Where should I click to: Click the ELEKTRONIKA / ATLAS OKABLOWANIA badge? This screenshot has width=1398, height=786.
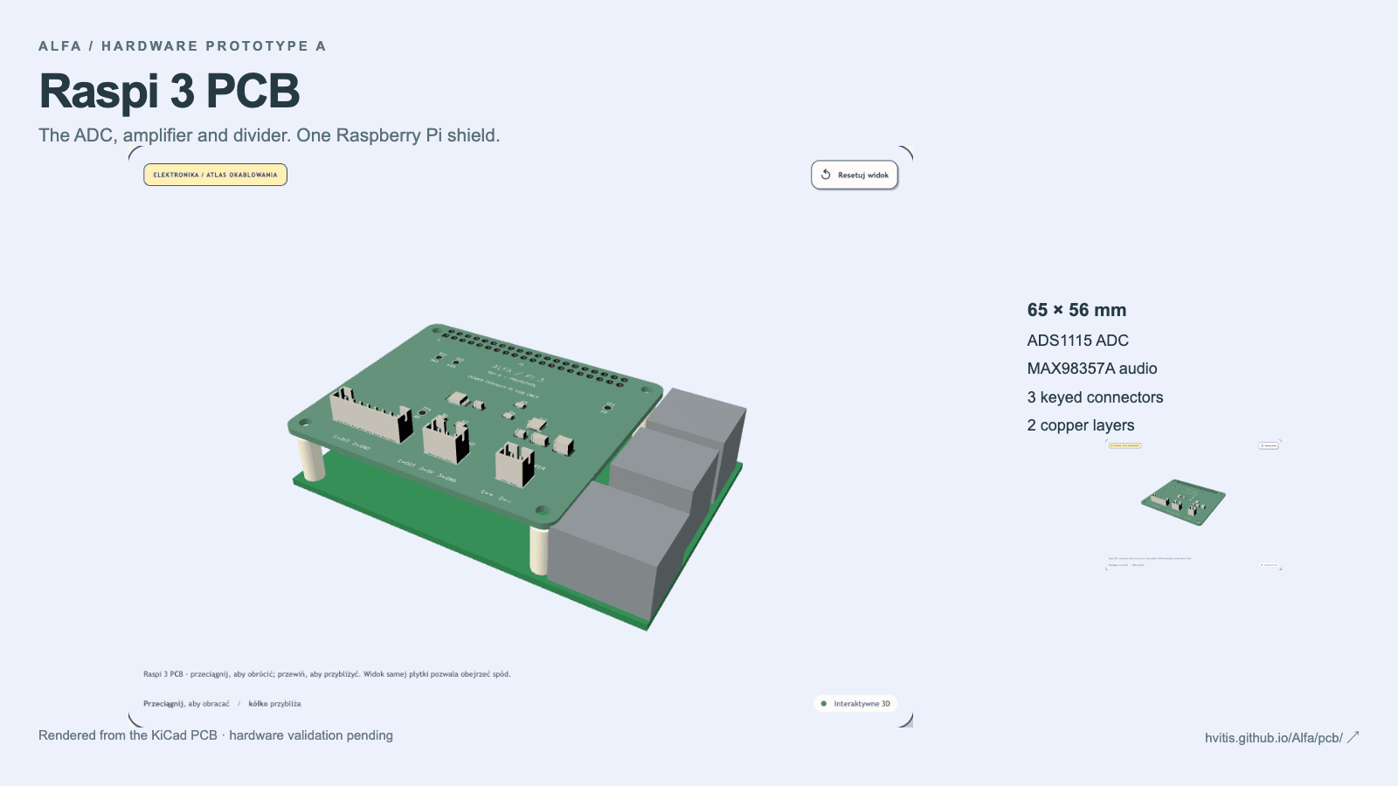(x=215, y=175)
